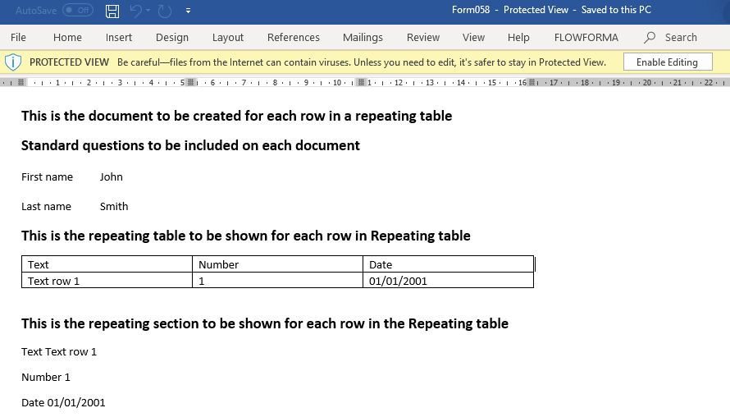Click the Redo icon
730x417 pixels.
(165, 10)
